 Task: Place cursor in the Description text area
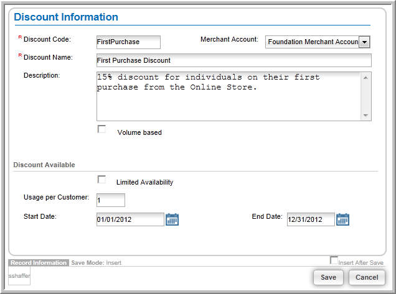(x=229, y=96)
